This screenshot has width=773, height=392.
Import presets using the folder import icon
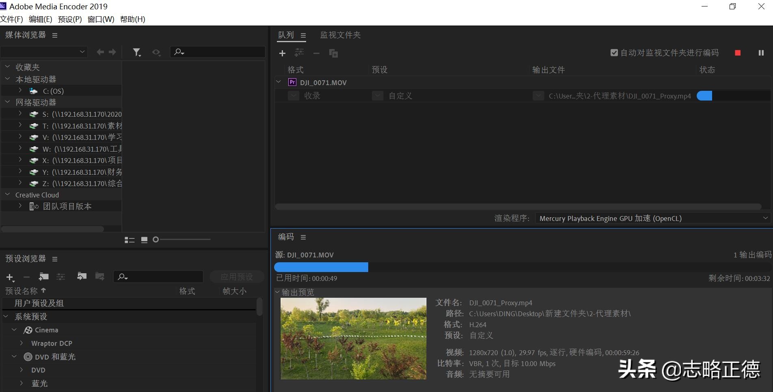82,276
